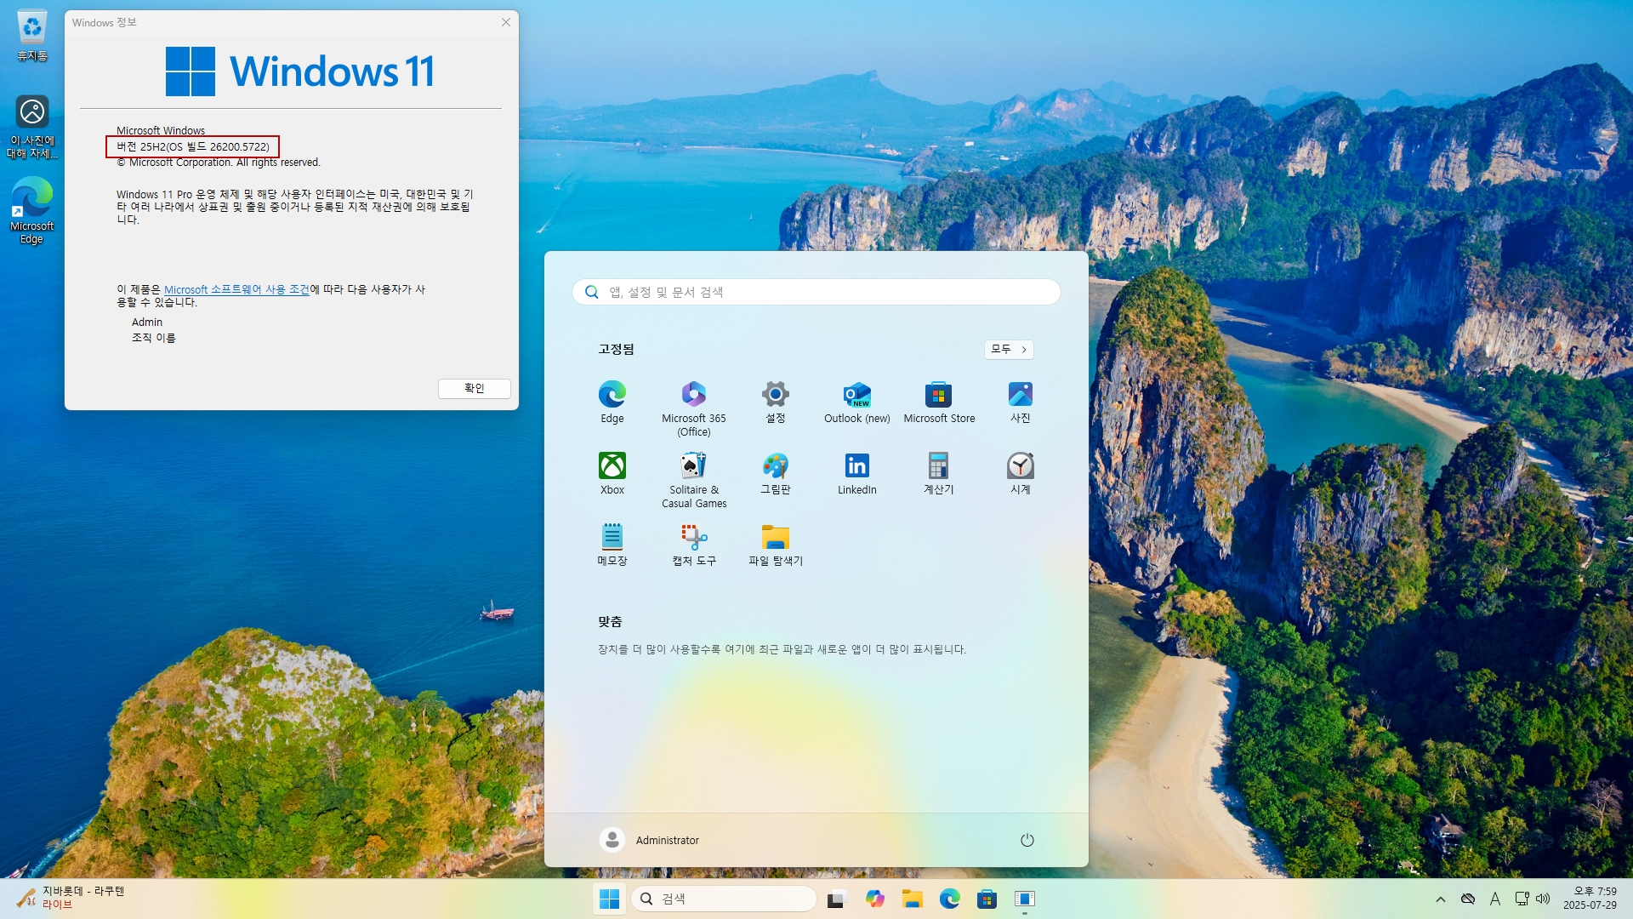This screenshot has height=919, width=1633.
Task: Open Copilot icon on taskbar
Action: pyautogui.click(x=874, y=899)
